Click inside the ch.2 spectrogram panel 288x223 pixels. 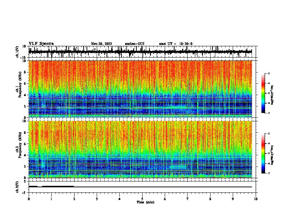(x=140, y=149)
